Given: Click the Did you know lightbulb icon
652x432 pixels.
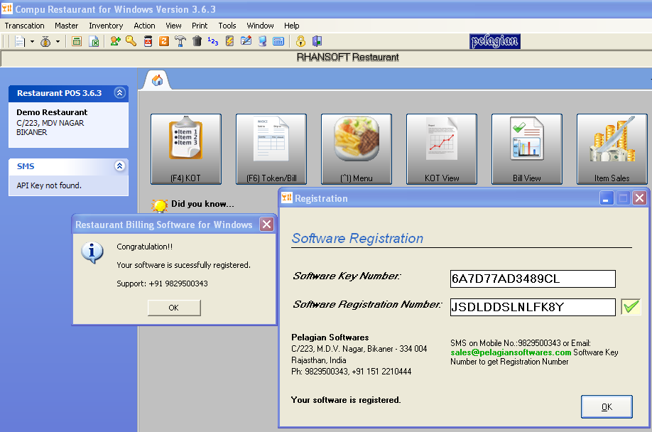Looking at the screenshot, I should 160,205.
